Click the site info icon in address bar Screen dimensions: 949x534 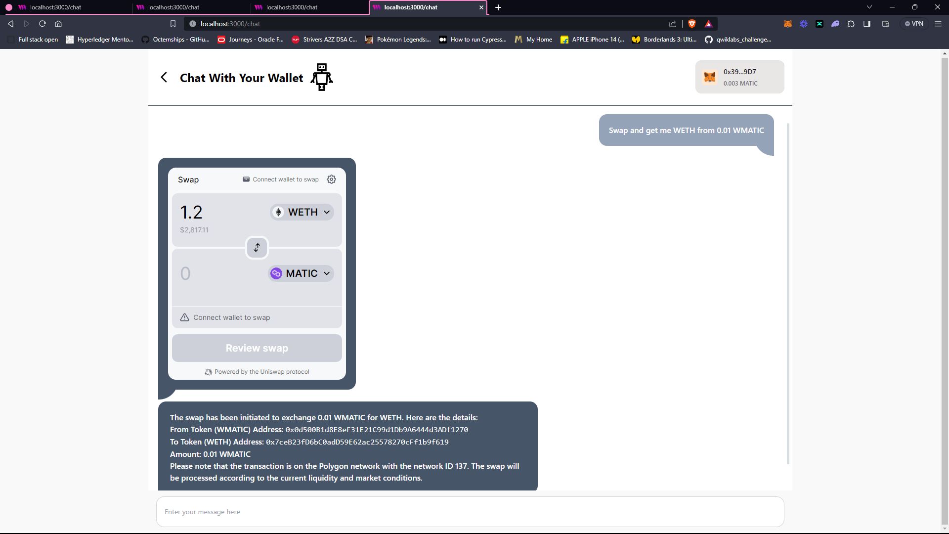tap(193, 24)
